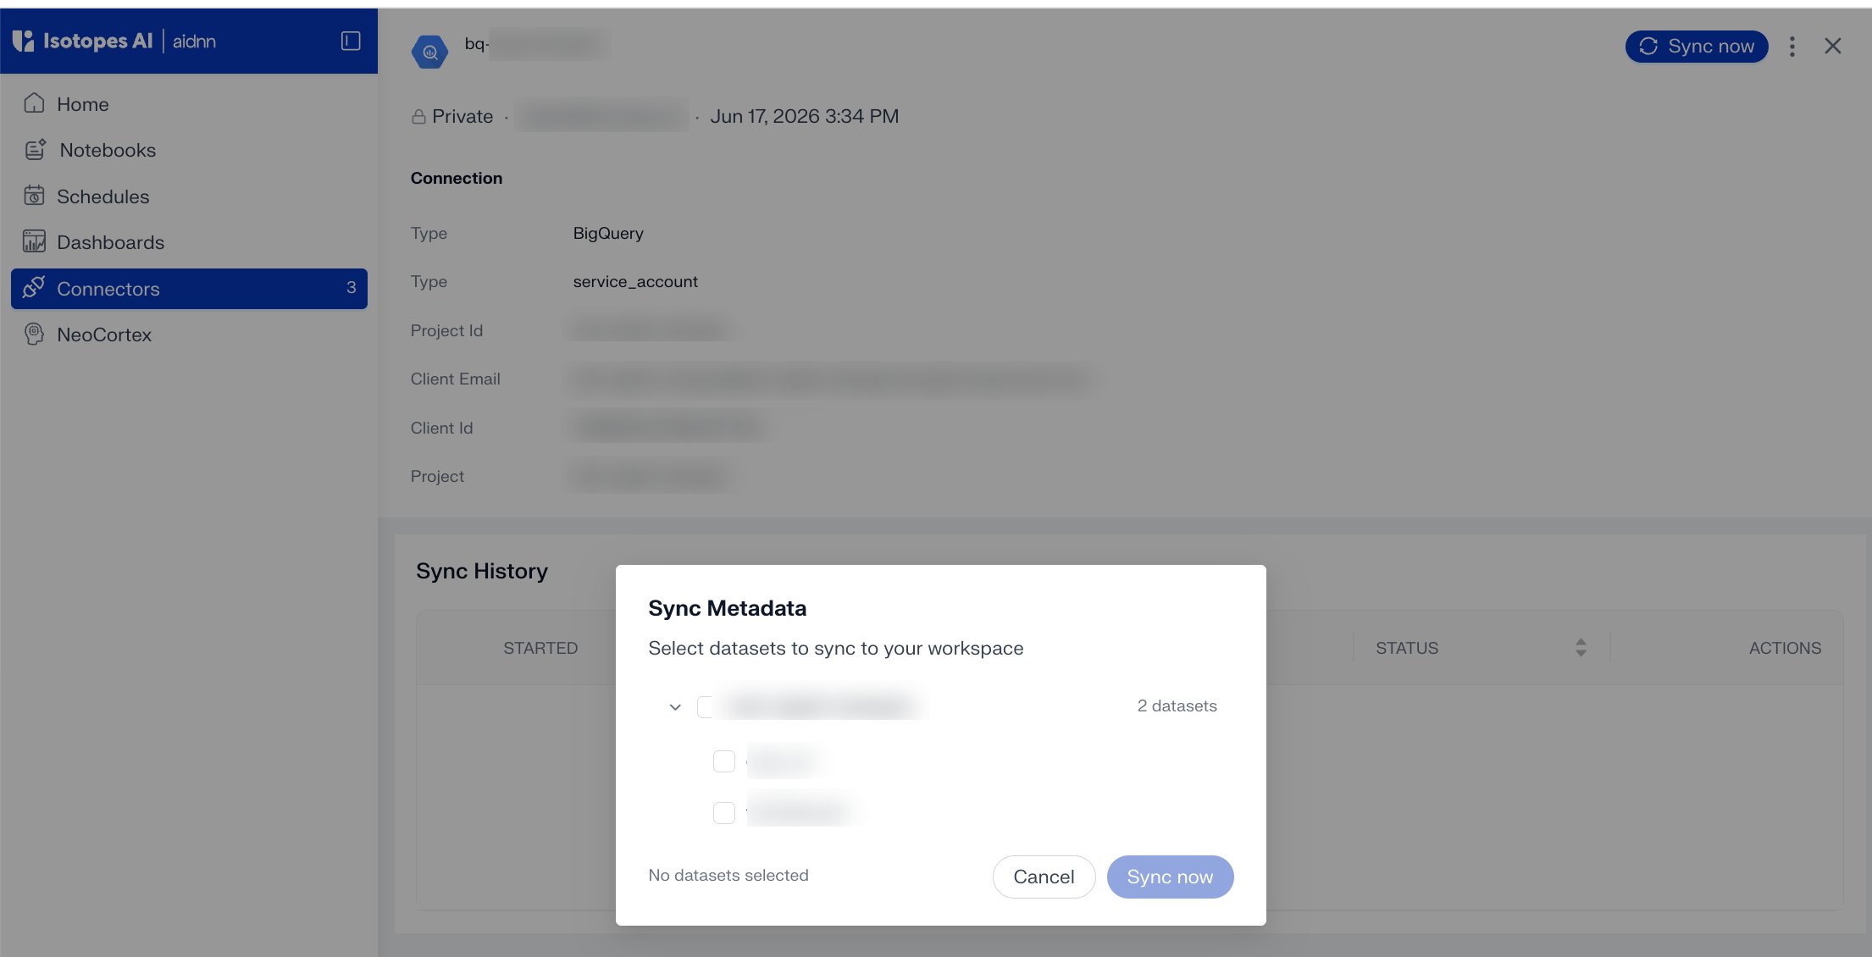This screenshot has width=1872, height=957.
Task: Open Home from the sidebar
Action: coord(189,104)
